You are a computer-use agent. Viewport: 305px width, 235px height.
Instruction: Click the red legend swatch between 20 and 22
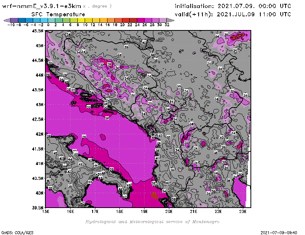click(x=126, y=20)
